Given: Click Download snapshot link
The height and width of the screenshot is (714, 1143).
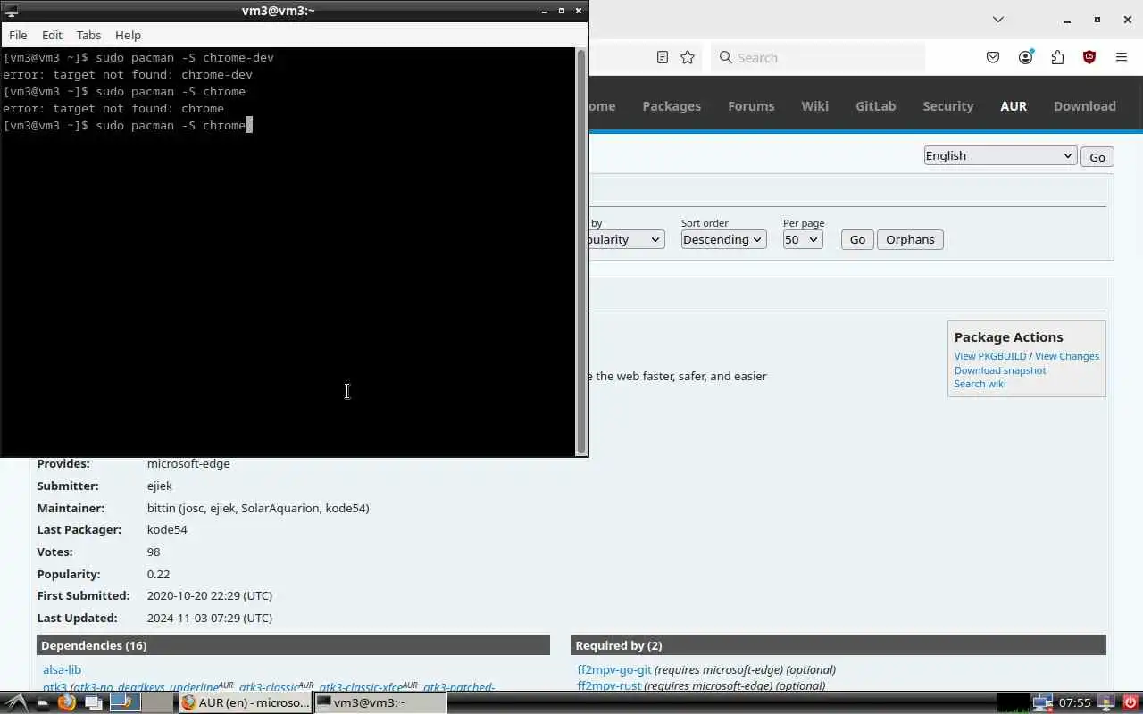Looking at the screenshot, I should coord(999,370).
